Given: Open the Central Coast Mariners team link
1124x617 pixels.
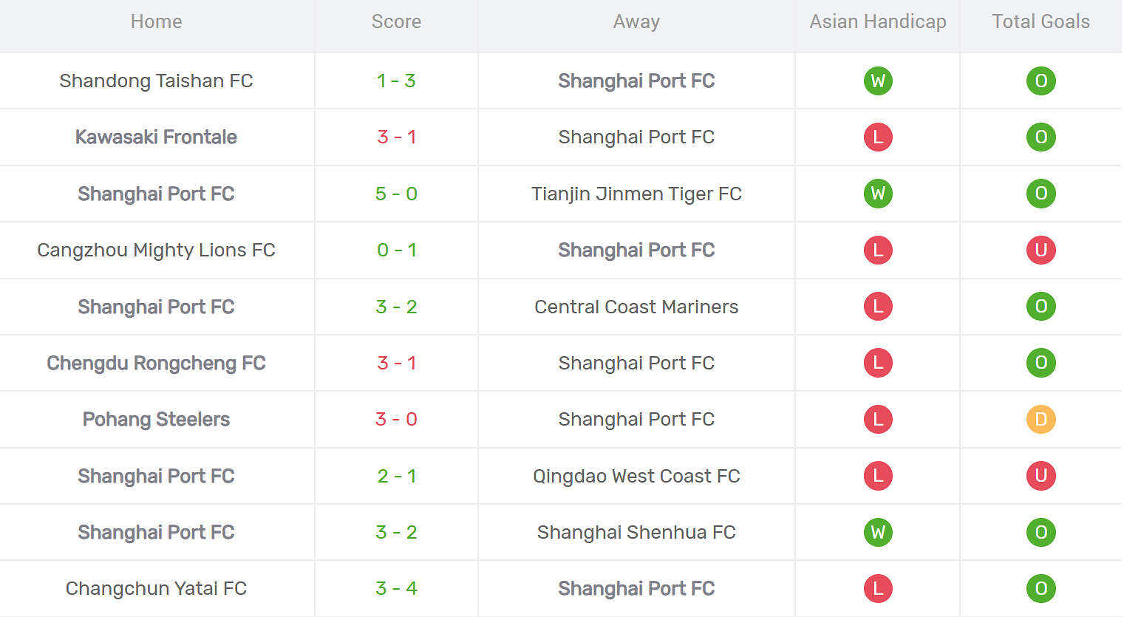Looking at the screenshot, I should pyautogui.click(x=636, y=307).
